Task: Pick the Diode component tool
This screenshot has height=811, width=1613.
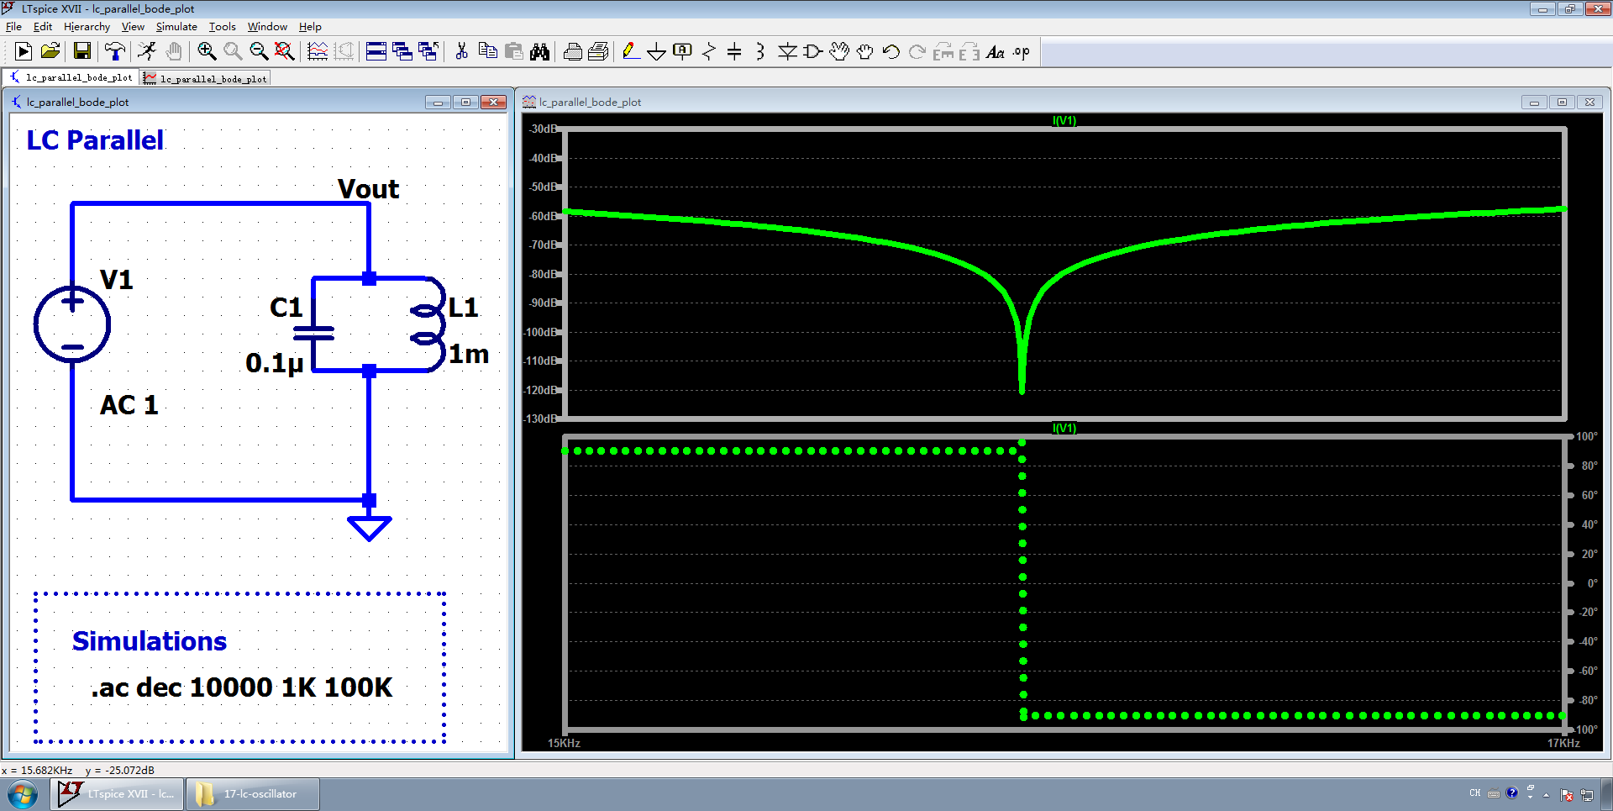Action: point(787,52)
